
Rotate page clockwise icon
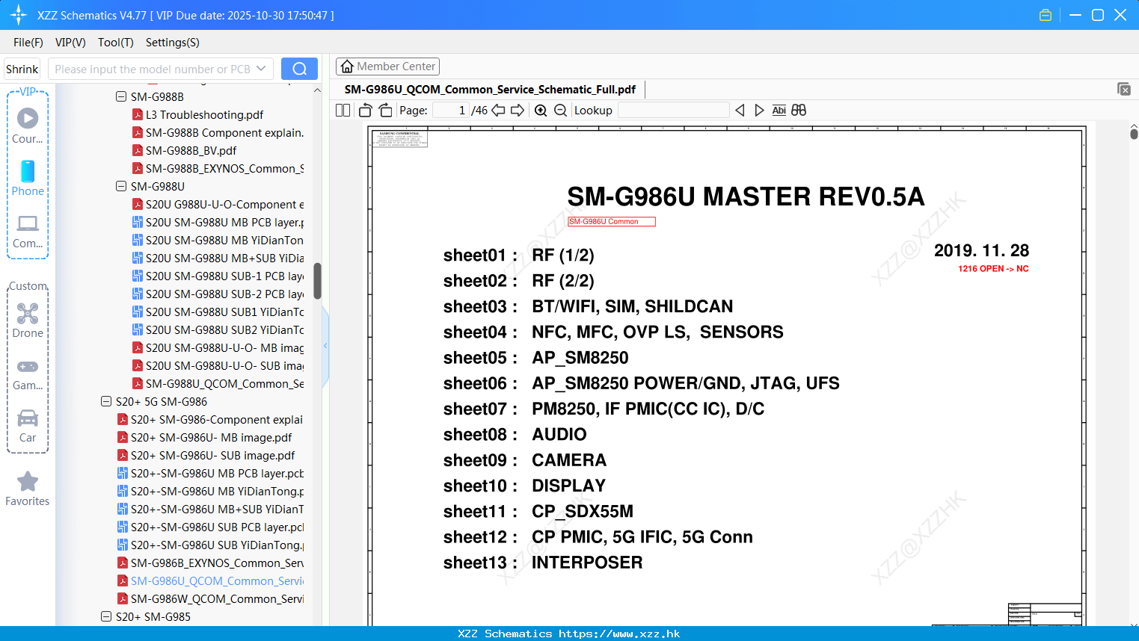click(385, 111)
